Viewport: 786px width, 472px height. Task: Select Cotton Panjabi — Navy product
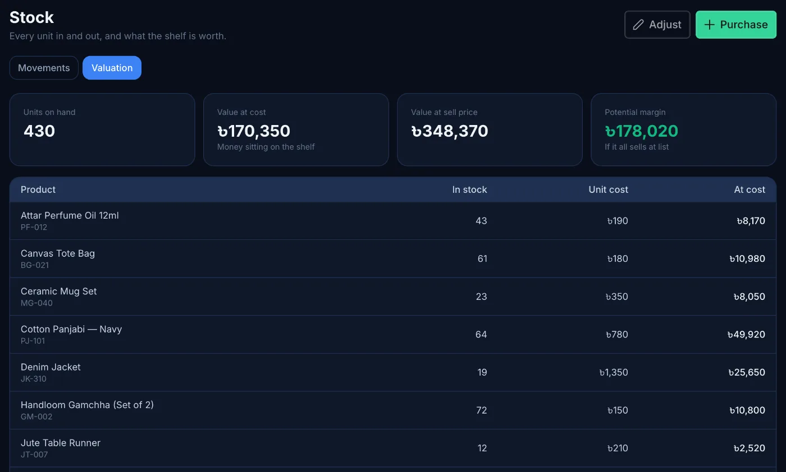click(x=71, y=329)
